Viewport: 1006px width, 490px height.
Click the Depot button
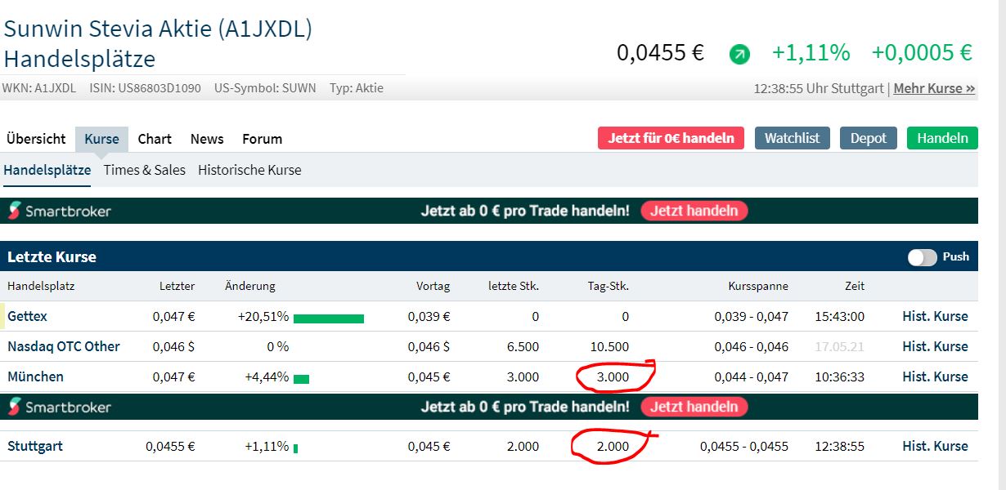tap(869, 138)
